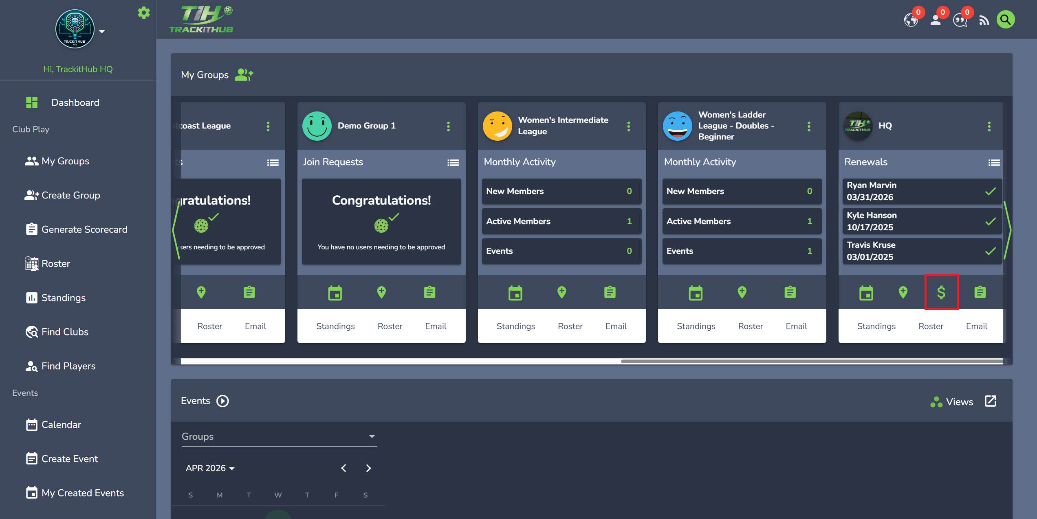Open Demo Group 1 three-dot menu

(x=448, y=126)
